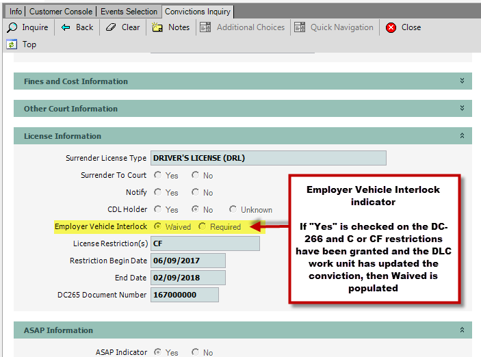Screen dimensions: 481x357
Task: Click the Back arrow icon
Action: (66, 27)
